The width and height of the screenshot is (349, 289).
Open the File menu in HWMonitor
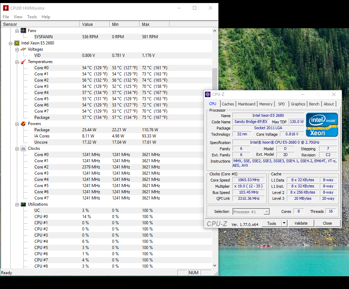pyautogui.click(x=6, y=17)
